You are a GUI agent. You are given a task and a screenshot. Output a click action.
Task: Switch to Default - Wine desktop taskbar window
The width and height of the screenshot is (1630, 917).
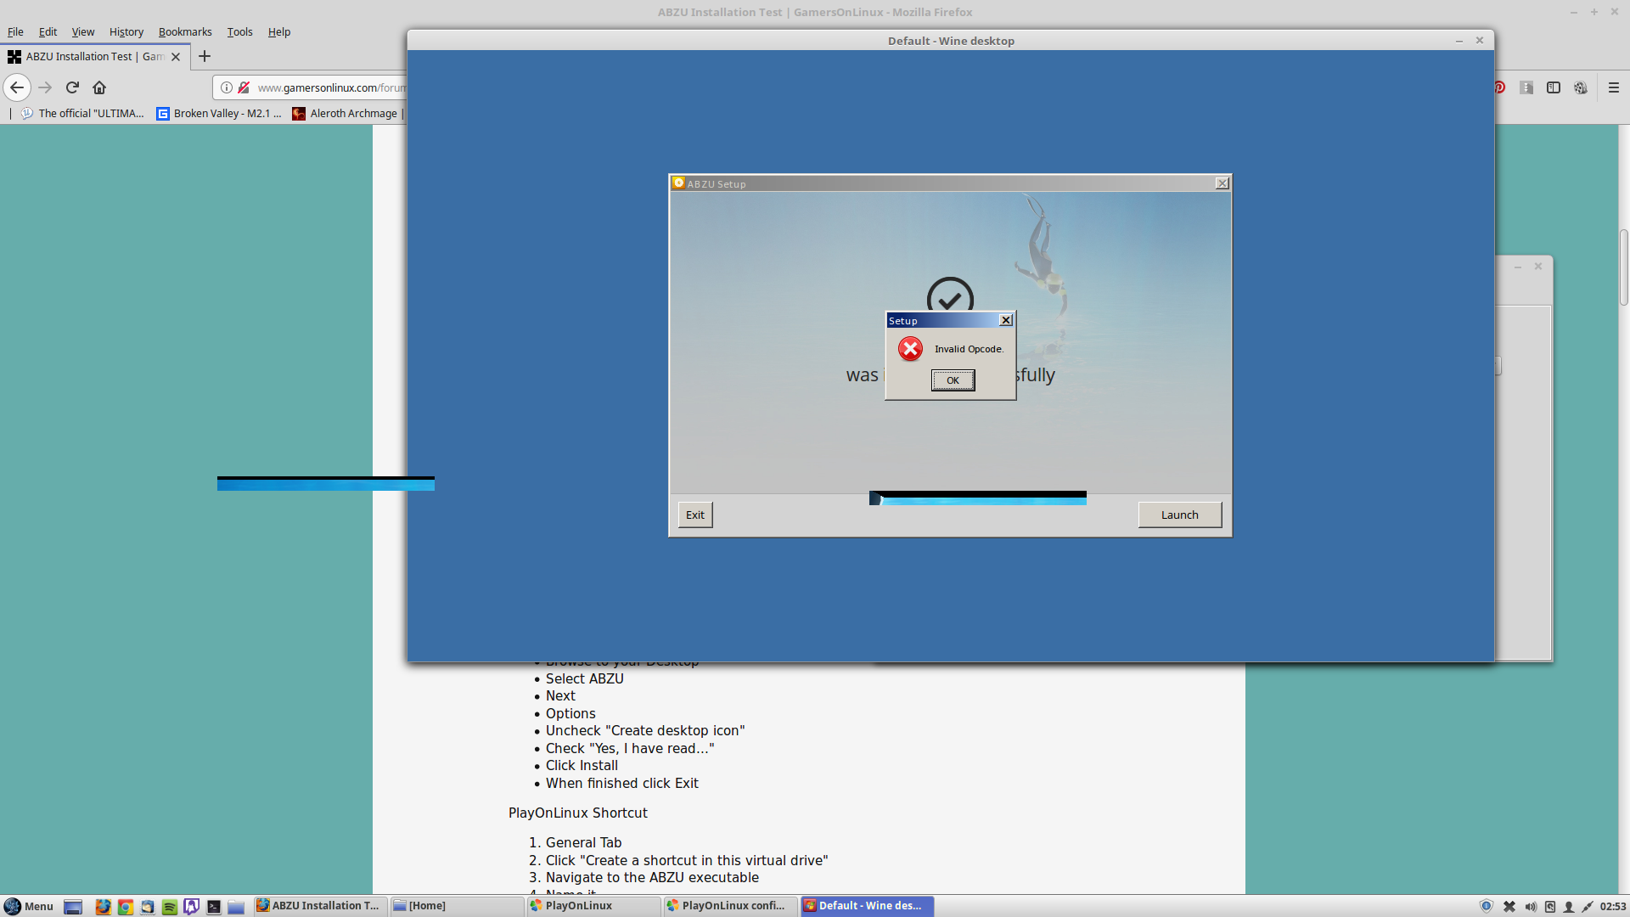[x=867, y=906]
